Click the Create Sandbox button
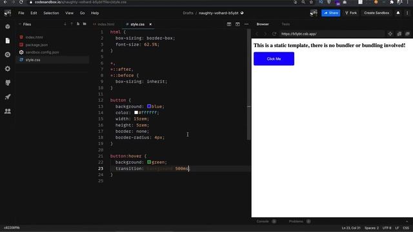Viewport: 413px width, 232px height. [x=376, y=13]
